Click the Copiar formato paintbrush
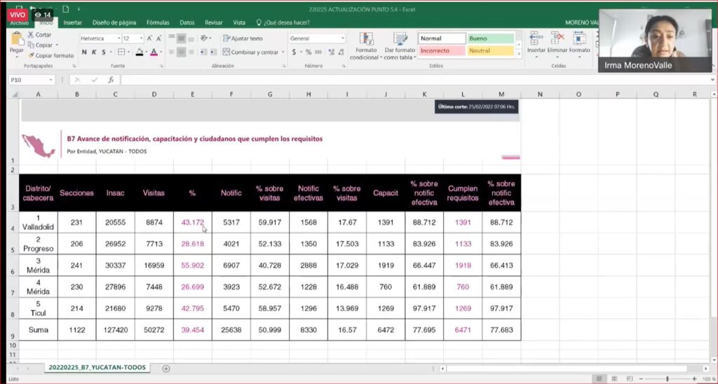718x384 pixels. [x=32, y=55]
